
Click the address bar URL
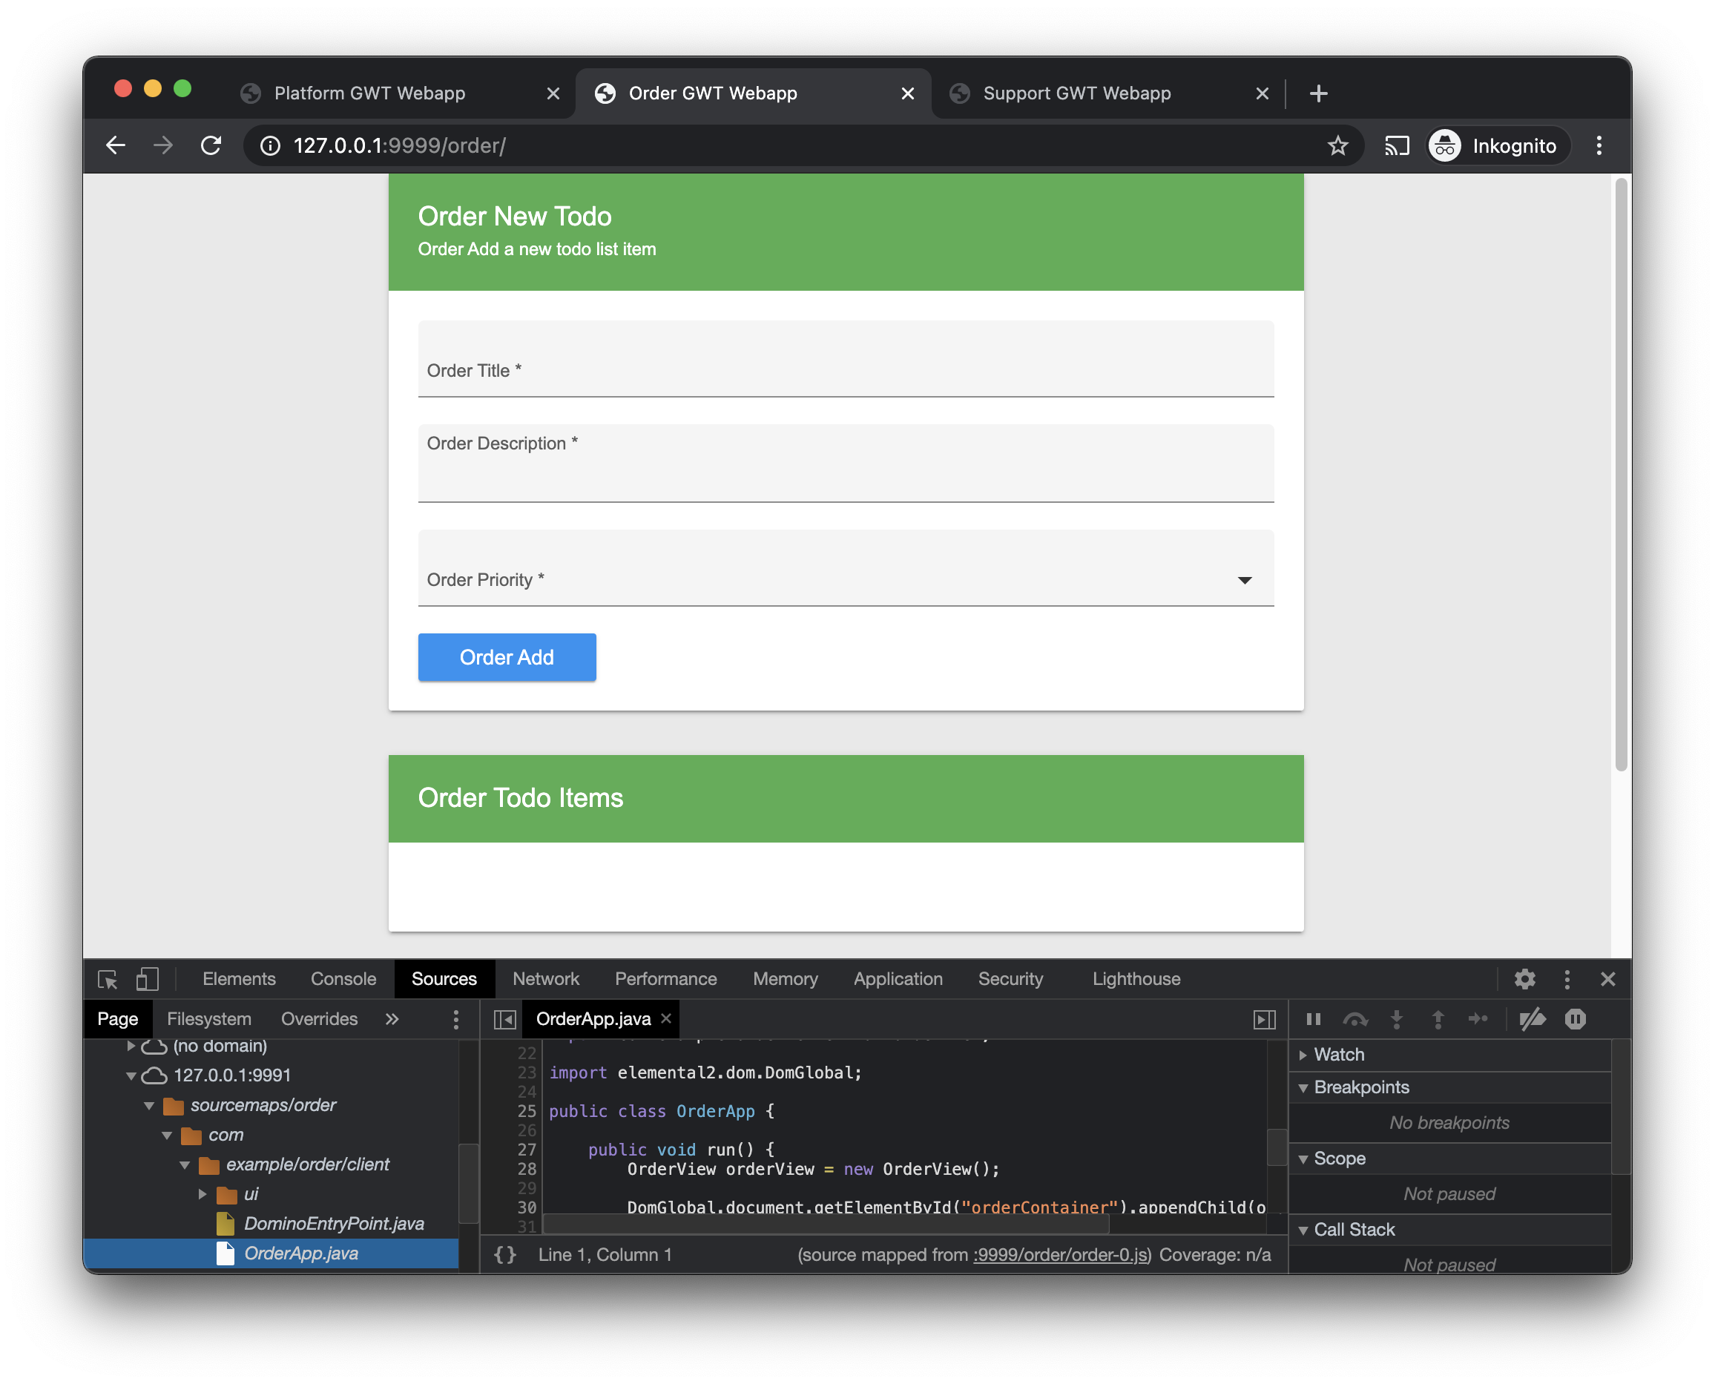pos(399,145)
